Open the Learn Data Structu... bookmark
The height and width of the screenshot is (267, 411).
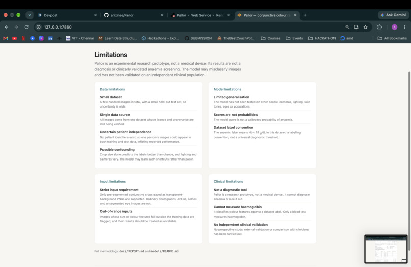118,38
